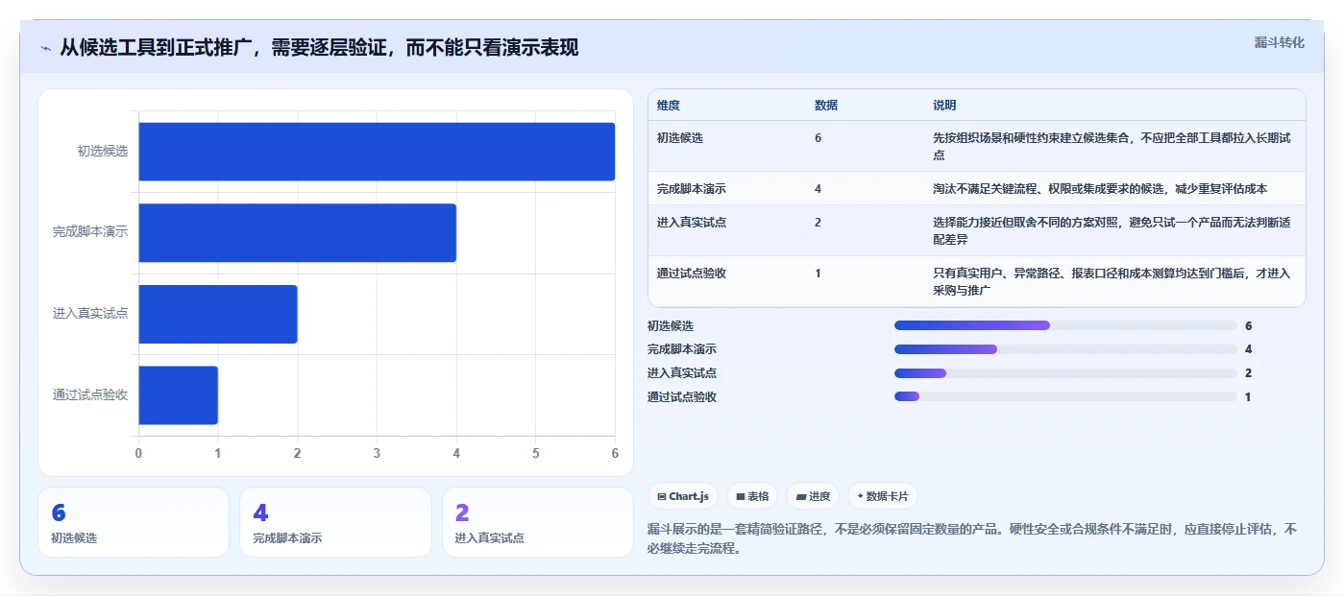Viewport: 1344px width, 596px height.
Task: Click the footnote paragraph starting 漏斗展示的是
Action: coord(972,539)
